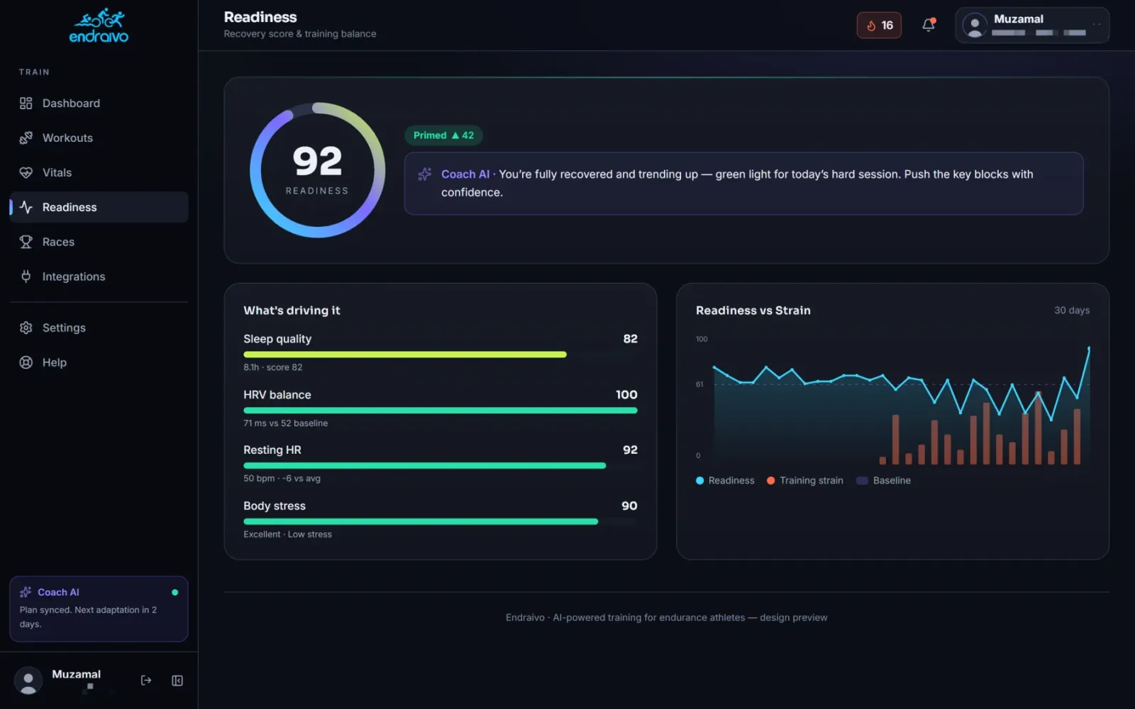Click the Coach AI sparkle icon in sidebar card
Viewport: 1135px width, 709px height.
pos(26,592)
